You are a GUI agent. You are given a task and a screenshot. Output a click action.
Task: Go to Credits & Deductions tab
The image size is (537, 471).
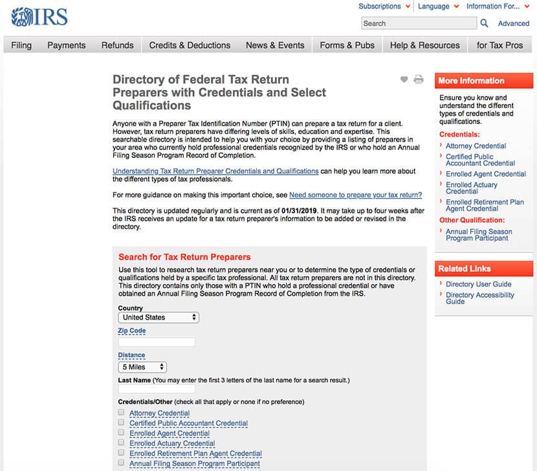tap(190, 45)
